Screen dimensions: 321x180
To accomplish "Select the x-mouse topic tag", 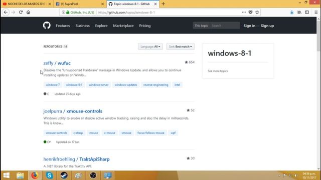I will [x=110, y=133].
